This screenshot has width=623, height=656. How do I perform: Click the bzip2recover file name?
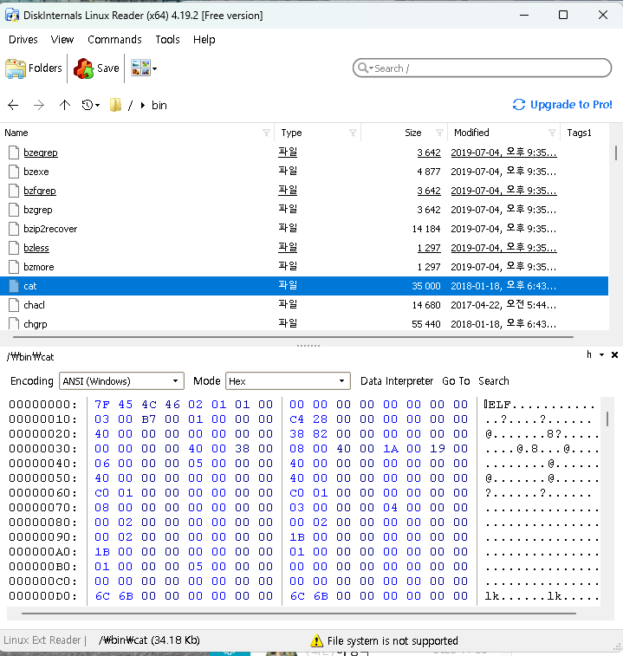(50, 229)
